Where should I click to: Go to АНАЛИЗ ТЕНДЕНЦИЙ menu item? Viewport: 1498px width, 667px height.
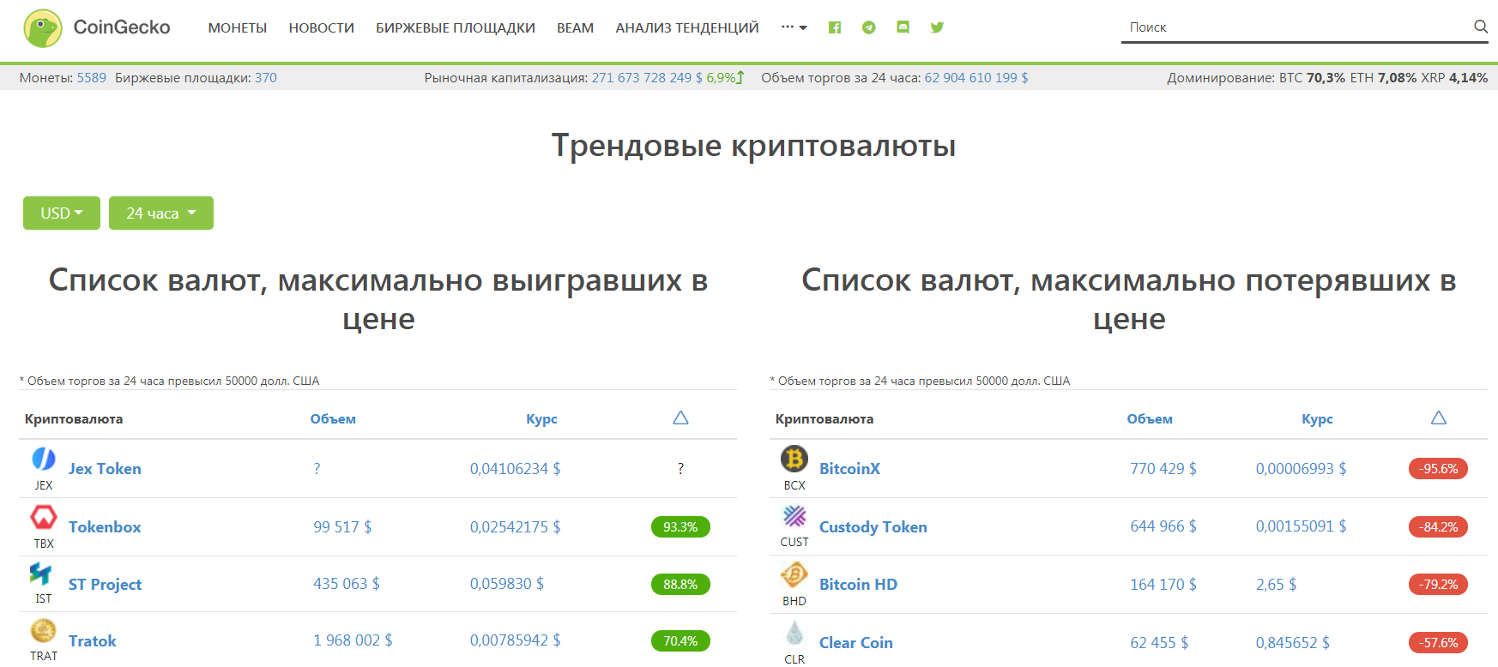tap(686, 28)
